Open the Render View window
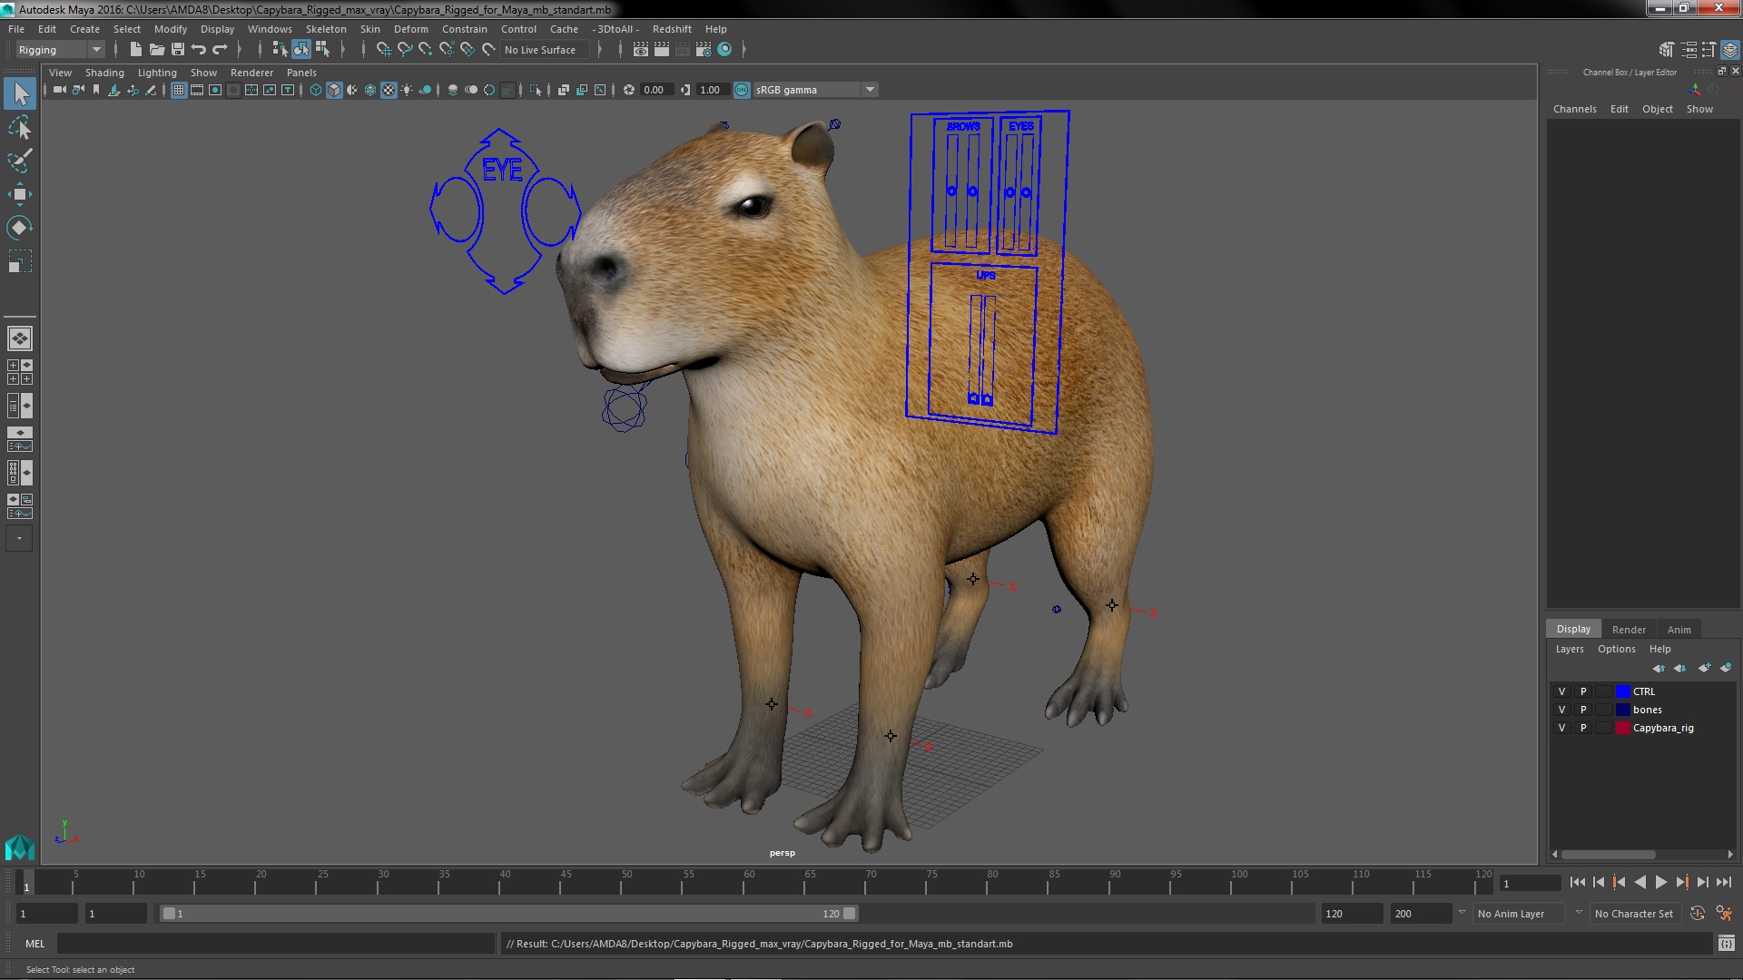 click(x=641, y=50)
